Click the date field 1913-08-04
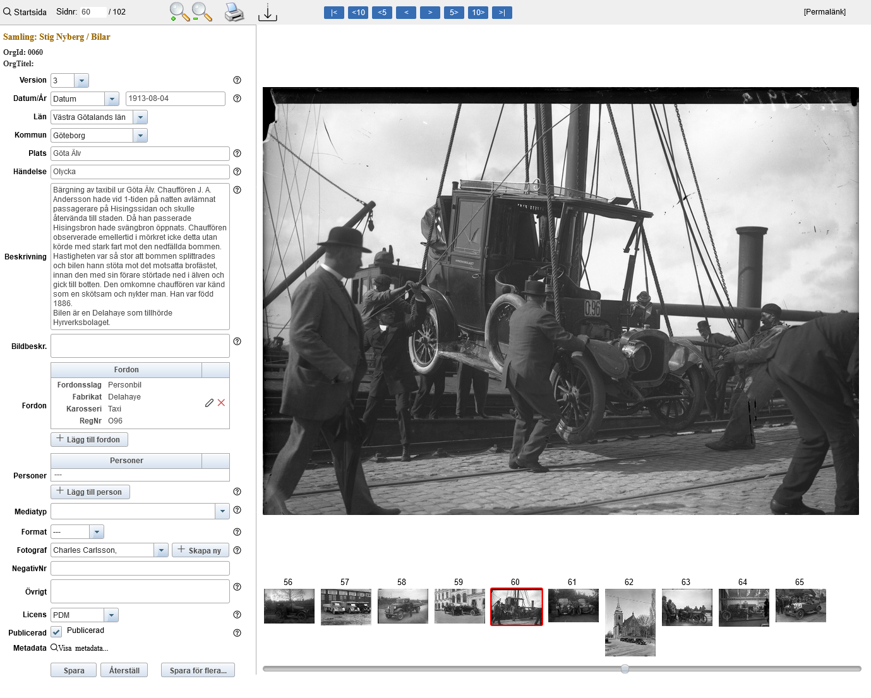 pyautogui.click(x=176, y=98)
